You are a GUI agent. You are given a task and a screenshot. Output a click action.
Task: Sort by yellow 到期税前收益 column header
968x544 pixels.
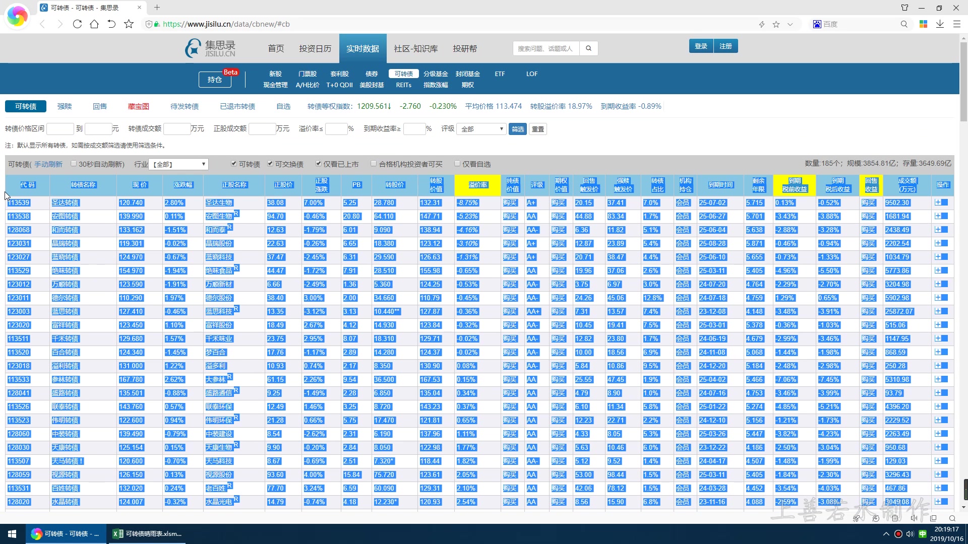(794, 185)
